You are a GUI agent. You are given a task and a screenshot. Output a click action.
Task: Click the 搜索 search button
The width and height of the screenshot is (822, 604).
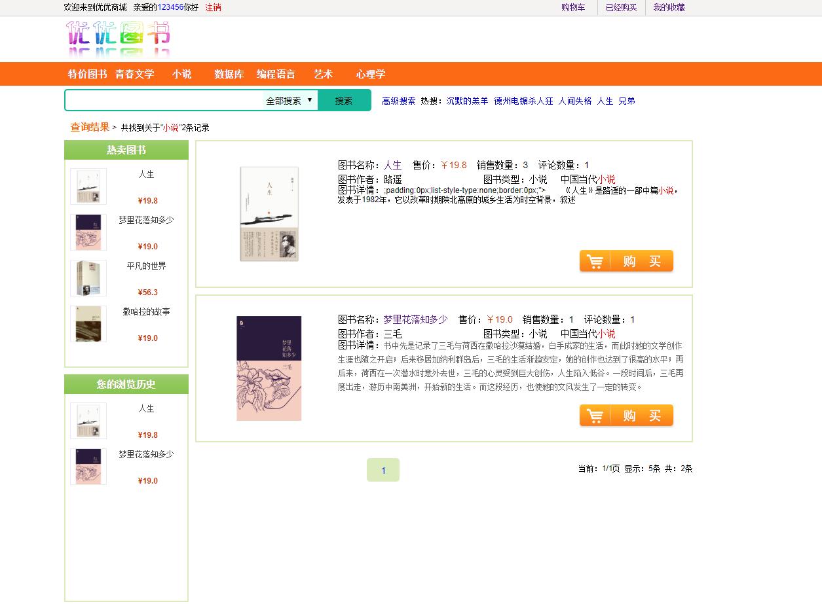click(345, 100)
